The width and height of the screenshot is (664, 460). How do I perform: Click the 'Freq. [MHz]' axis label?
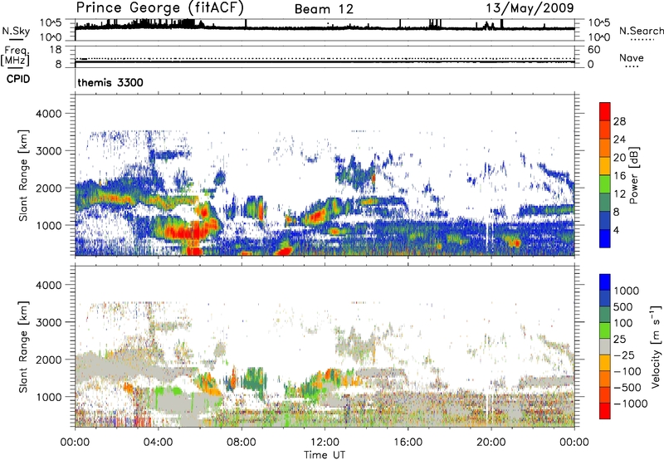(16, 56)
